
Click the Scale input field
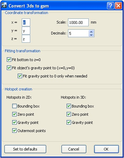[78, 23]
